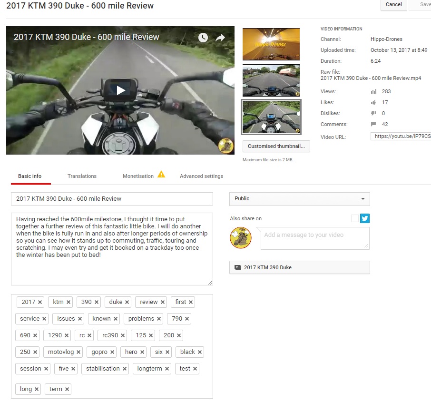The width and height of the screenshot is (431, 402).
Task: Click the Cancel button
Action: 393,4
